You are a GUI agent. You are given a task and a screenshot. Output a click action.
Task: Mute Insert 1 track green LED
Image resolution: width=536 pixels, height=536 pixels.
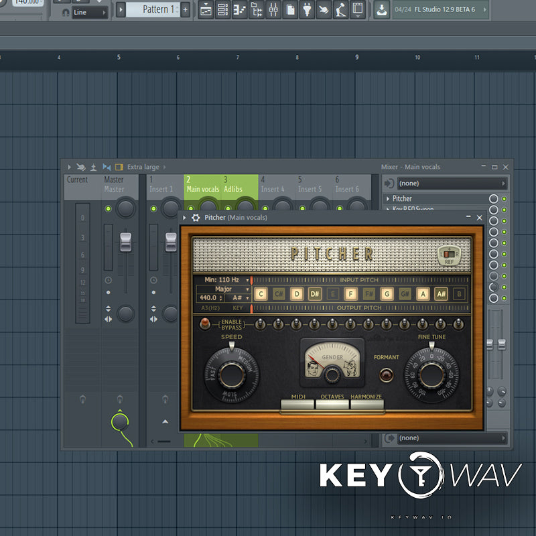pyautogui.click(x=153, y=208)
